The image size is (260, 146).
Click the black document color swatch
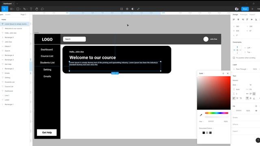coord(204,133)
